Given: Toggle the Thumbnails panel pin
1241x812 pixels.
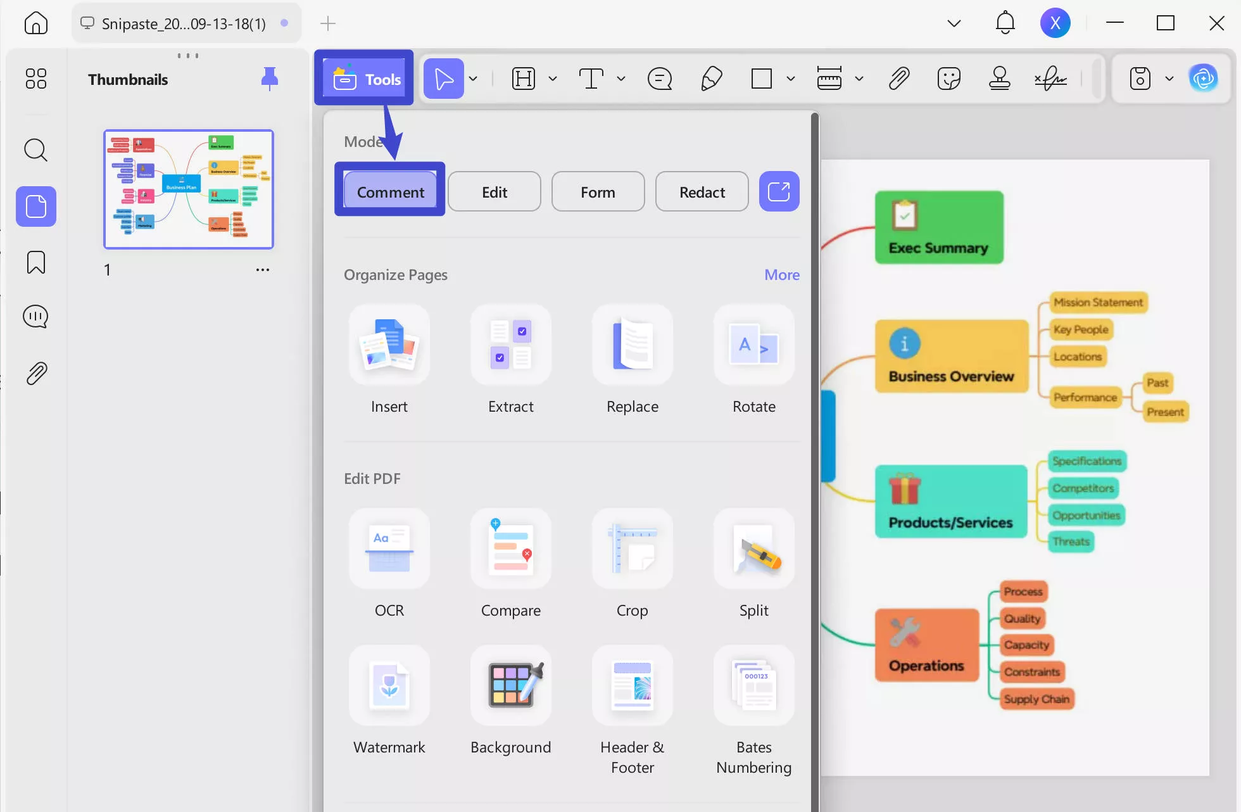Looking at the screenshot, I should (x=269, y=79).
